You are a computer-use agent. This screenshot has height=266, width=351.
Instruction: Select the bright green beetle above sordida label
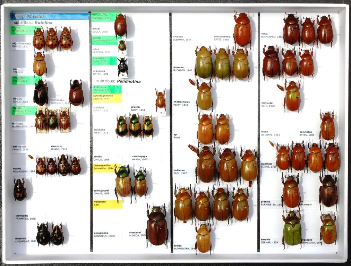(x=292, y=229)
